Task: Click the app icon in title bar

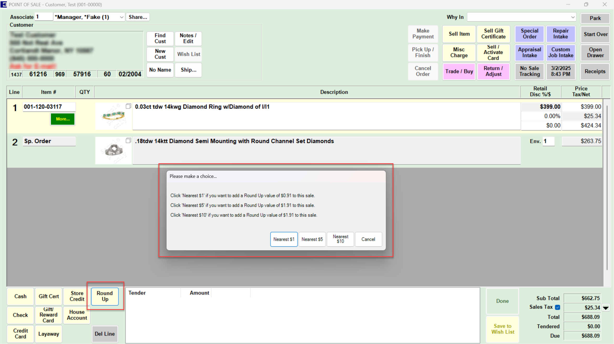Action: pos(4,4)
